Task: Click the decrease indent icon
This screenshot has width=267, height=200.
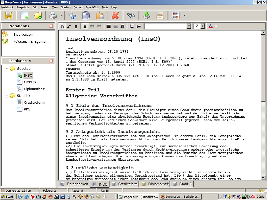Action: (x=115, y=26)
